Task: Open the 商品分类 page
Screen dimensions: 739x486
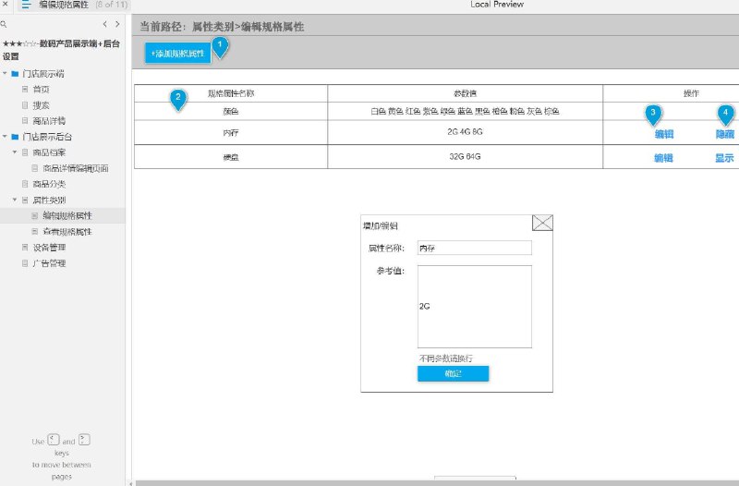Action: coord(49,184)
